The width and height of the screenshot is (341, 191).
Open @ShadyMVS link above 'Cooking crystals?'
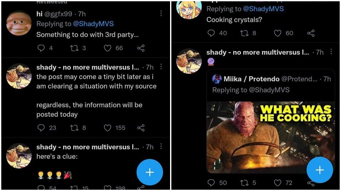coord(263,8)
